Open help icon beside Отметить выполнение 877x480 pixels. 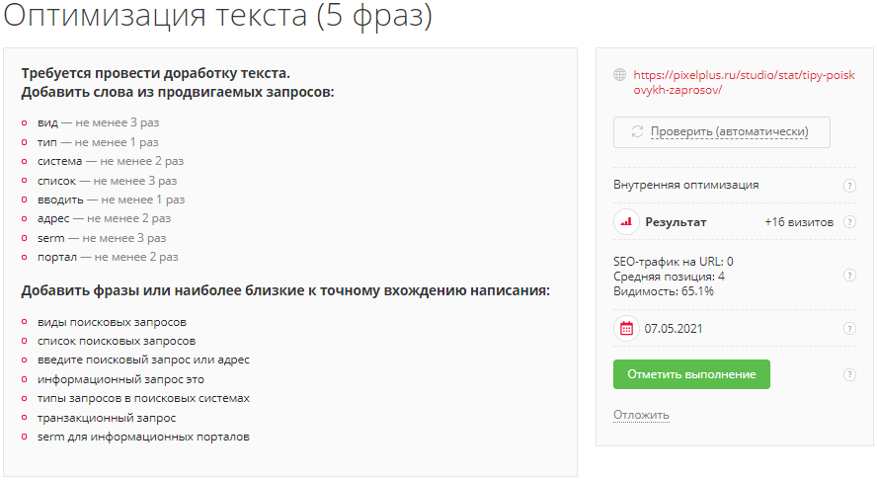849,374
